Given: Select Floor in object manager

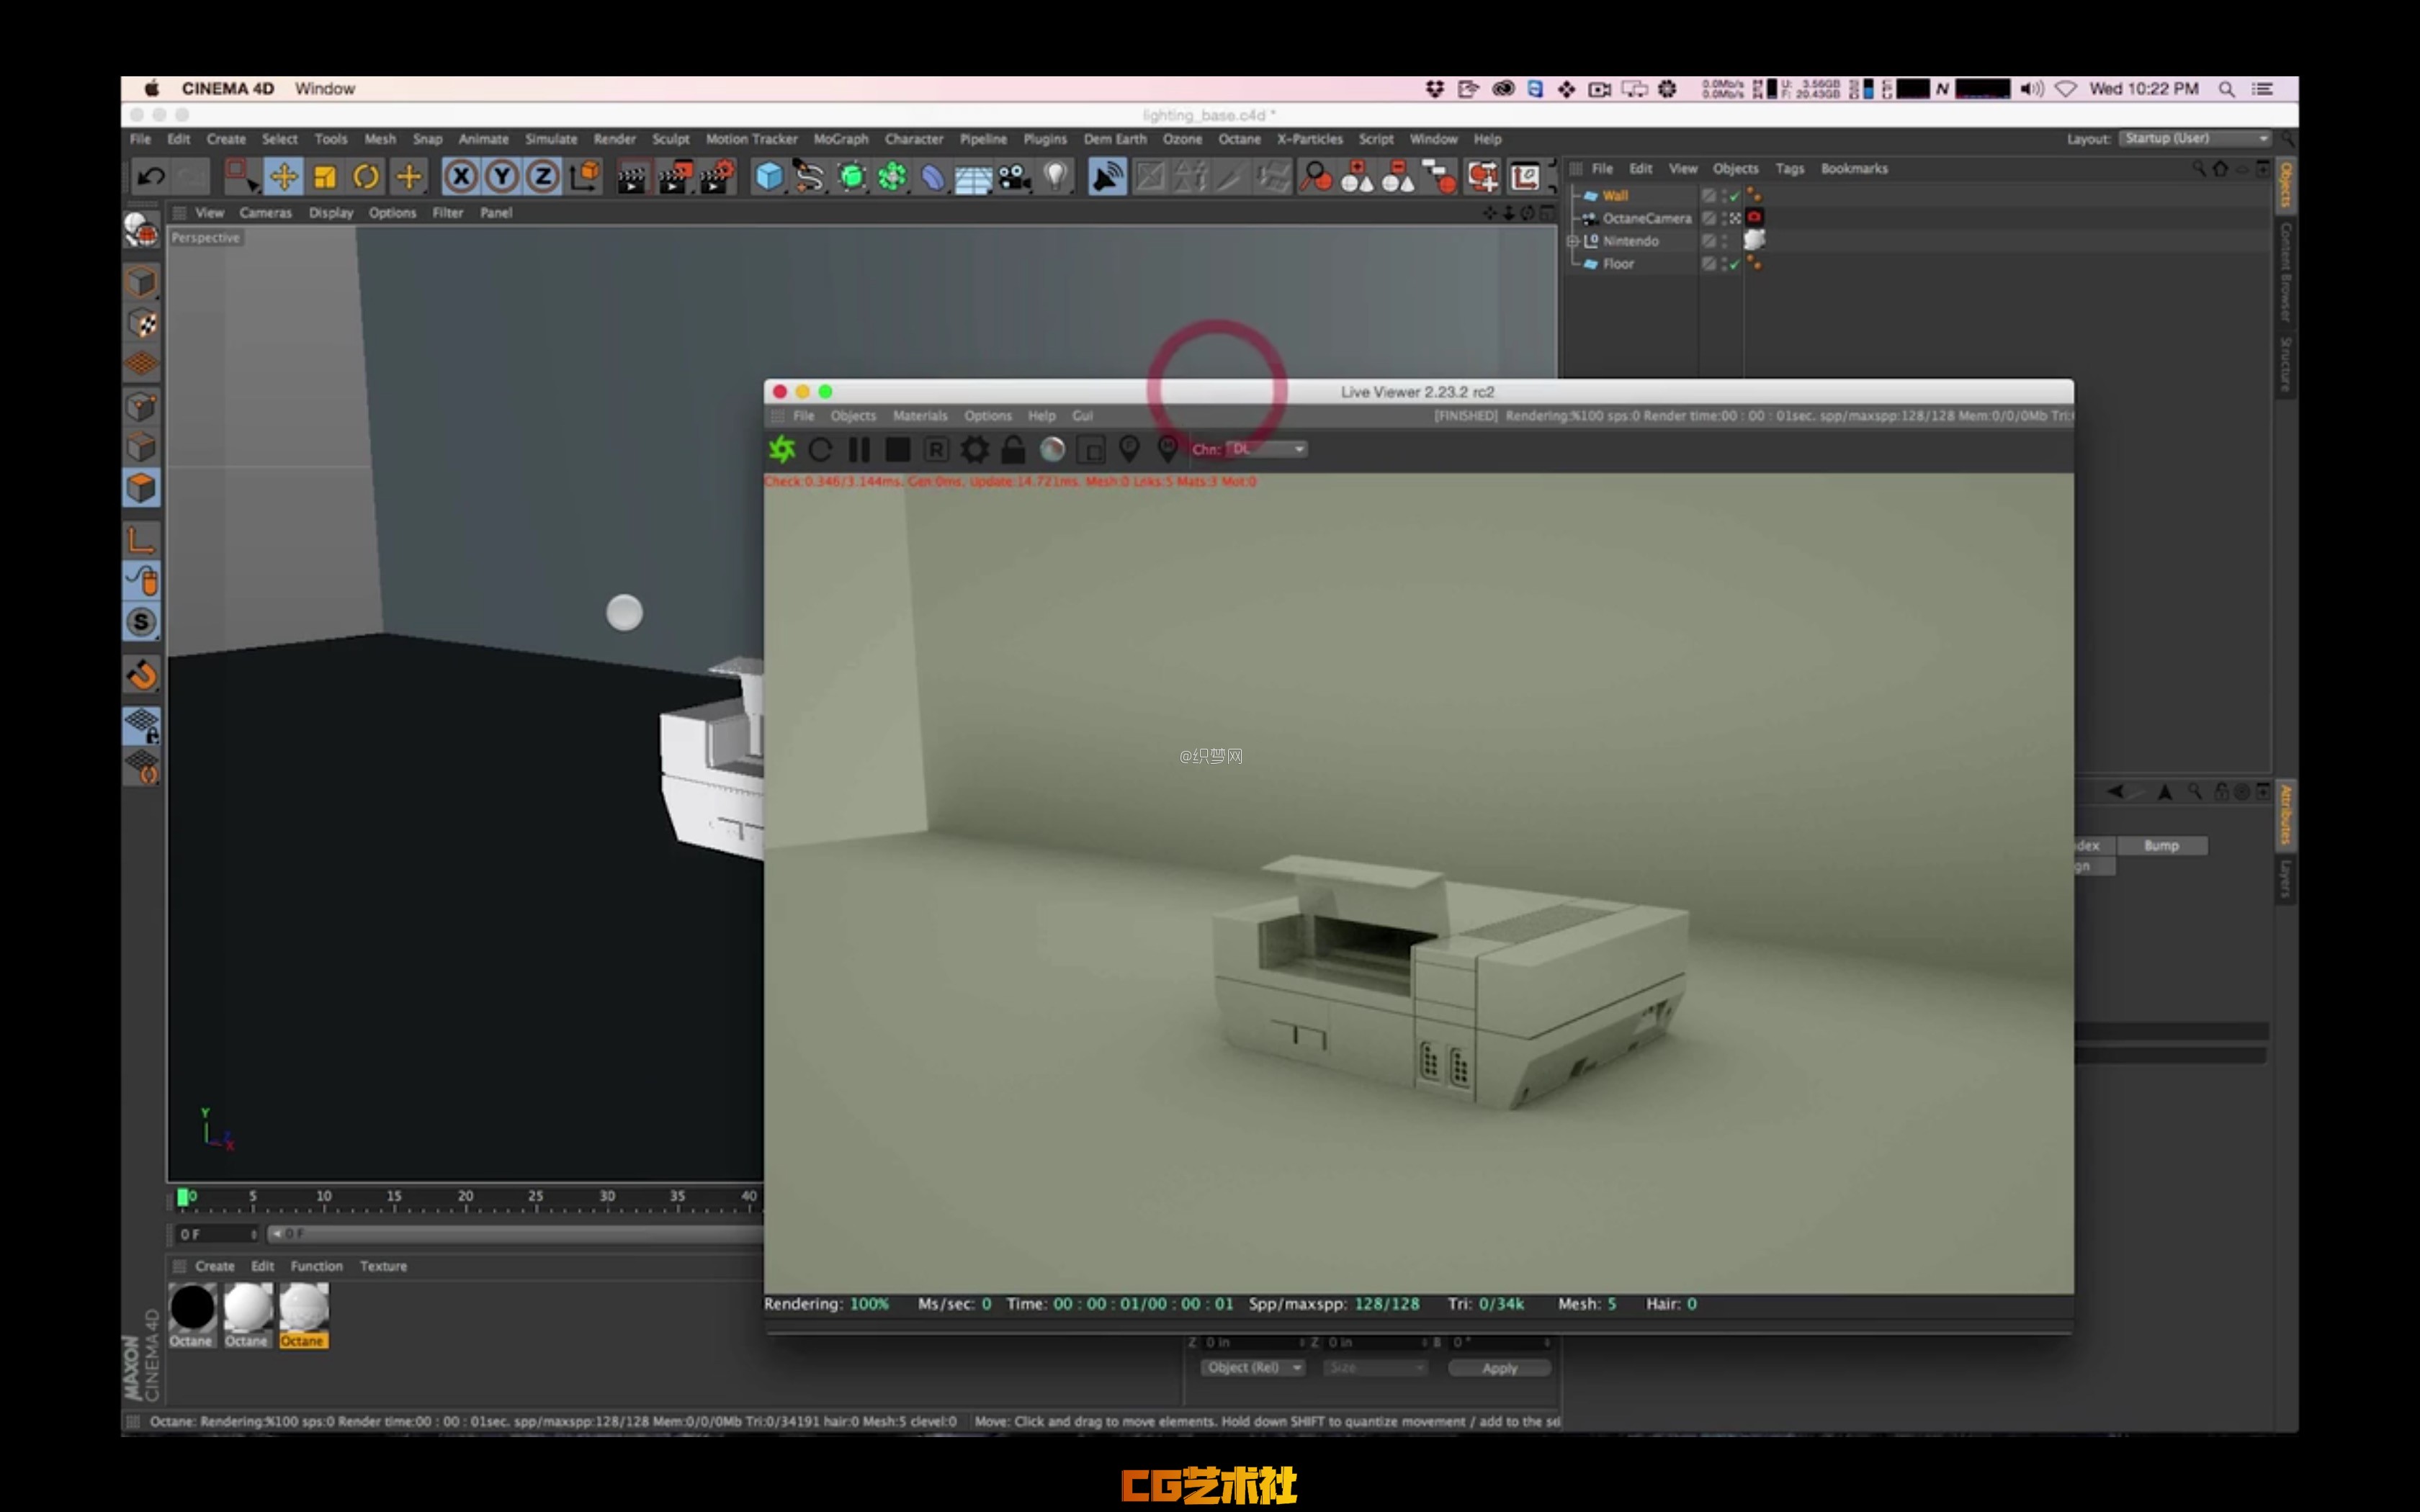Looking at the screenshot, I should 1618,264.
